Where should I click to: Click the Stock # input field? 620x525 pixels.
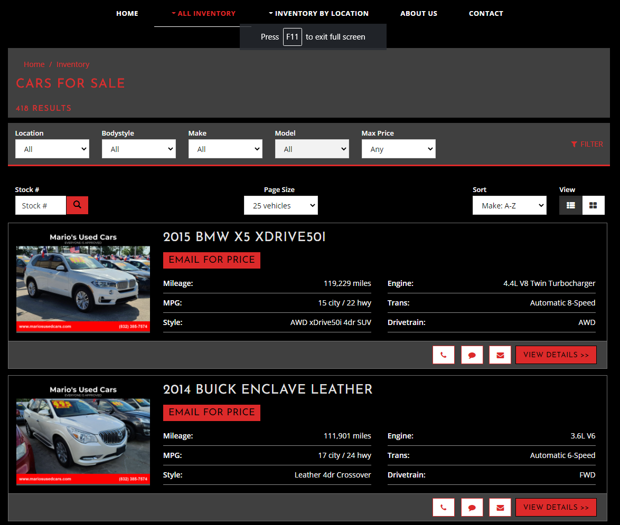coord(41,205)
